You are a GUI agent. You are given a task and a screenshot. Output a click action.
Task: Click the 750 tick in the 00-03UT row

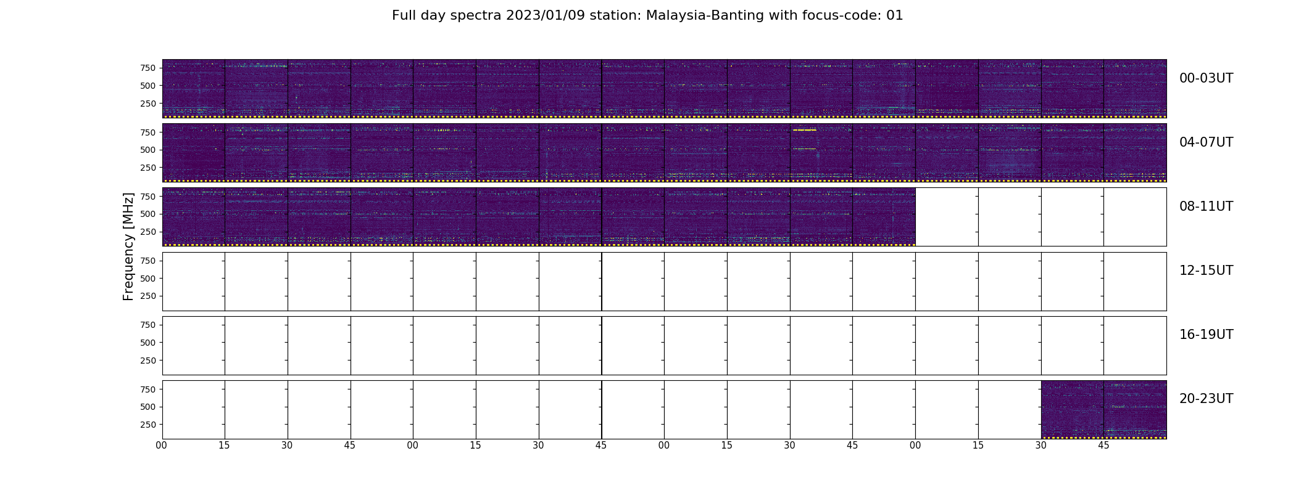[147, 68]
